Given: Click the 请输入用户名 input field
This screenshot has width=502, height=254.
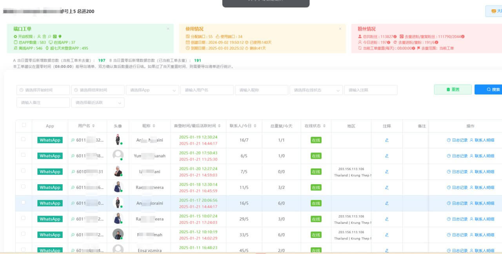Looking at the screenshot, I should [207, 90].
